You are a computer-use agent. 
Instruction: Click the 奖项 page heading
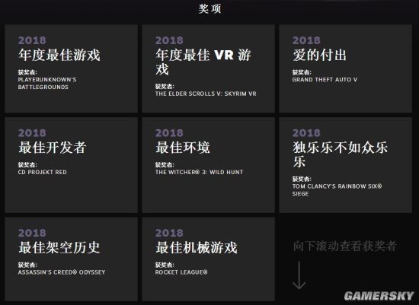(x=209, y=9)
